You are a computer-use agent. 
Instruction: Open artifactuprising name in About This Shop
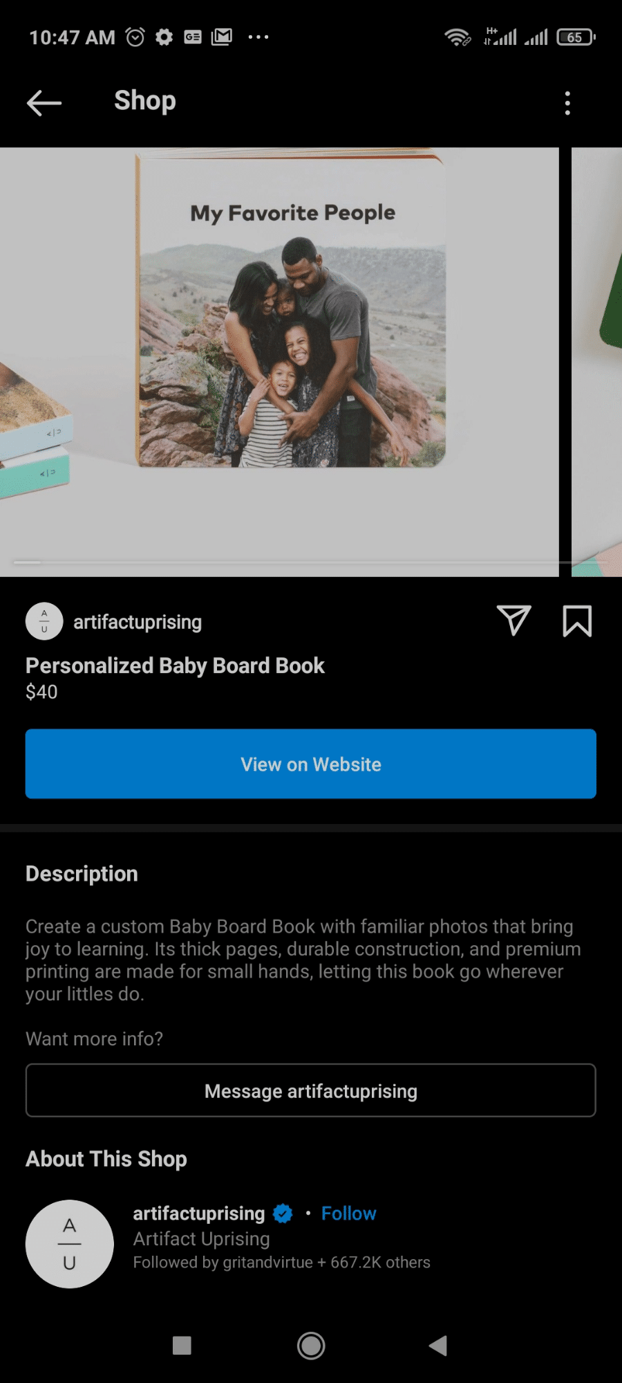pyautogui.click(x=199, y=1213)
